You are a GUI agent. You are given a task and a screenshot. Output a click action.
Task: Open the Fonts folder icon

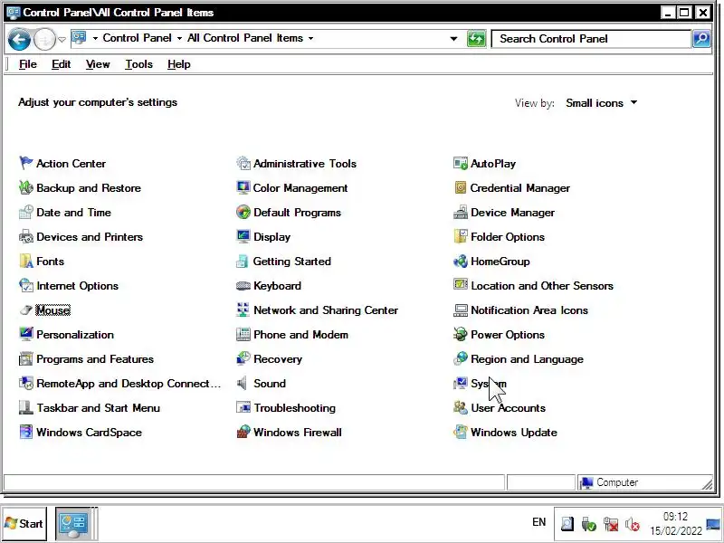pos(26,261)
